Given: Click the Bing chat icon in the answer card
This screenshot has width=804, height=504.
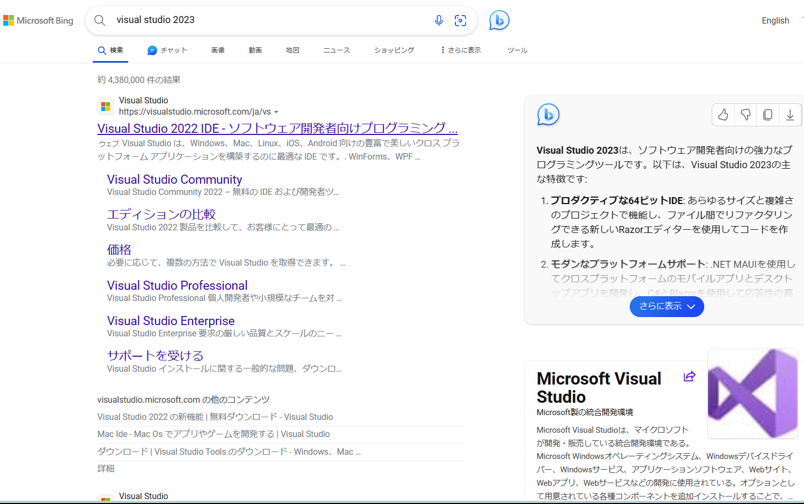Looking at the screenshot, I should [548, 114].
